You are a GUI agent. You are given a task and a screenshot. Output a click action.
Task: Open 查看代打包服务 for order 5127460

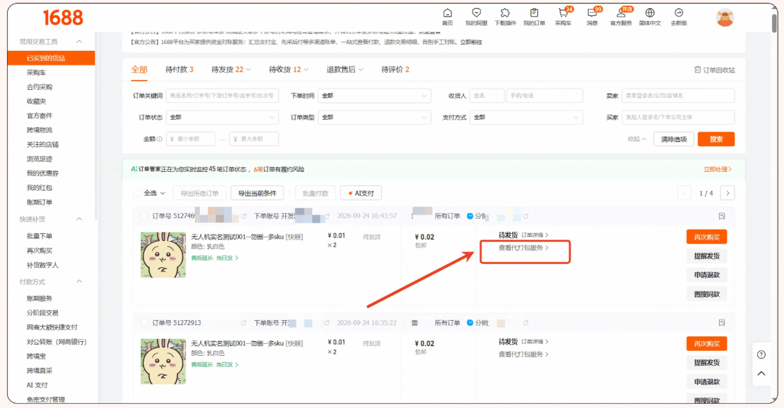click(523, 248)
